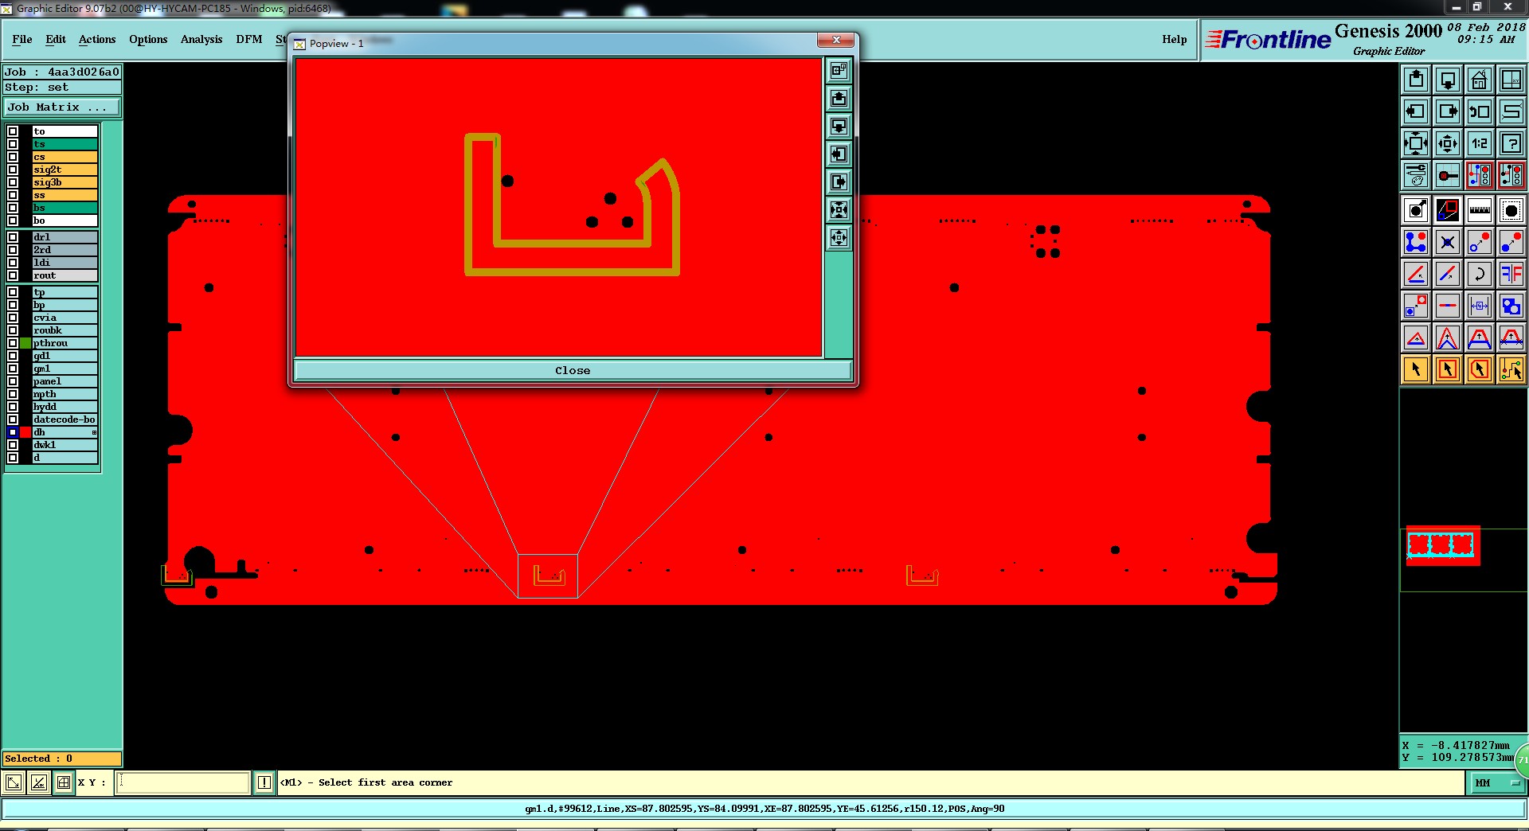Viewport: 1529px width, 831px height.
Task: Open the Help menu
Action: pyautogui.click(x=1174, y=39)
